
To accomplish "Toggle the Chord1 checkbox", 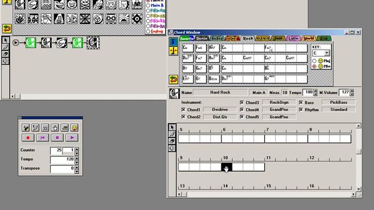I will (x=183, y=110).
